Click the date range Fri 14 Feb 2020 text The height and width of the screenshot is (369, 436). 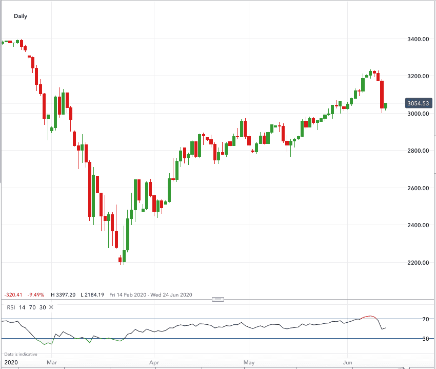point(129,294)
